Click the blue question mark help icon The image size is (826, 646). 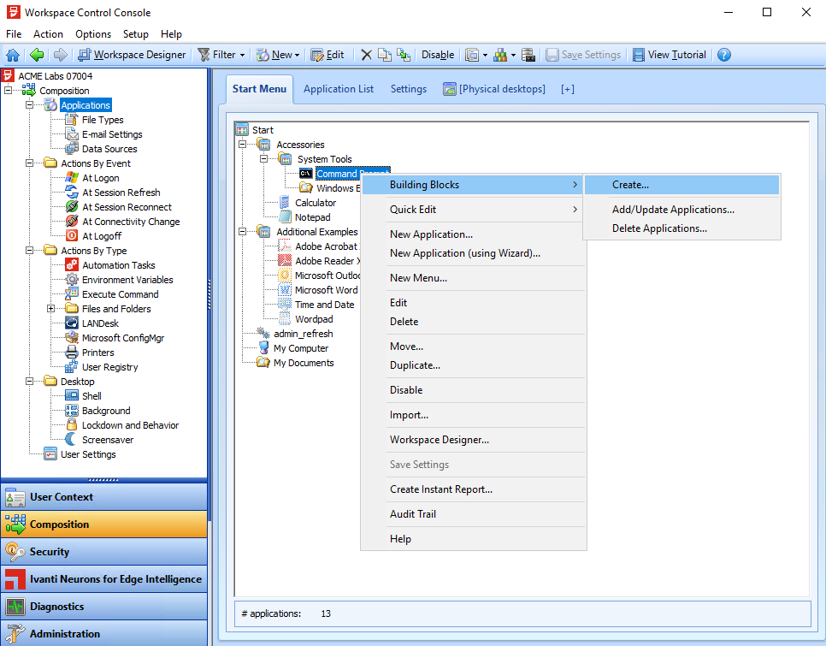coord(724,55)
